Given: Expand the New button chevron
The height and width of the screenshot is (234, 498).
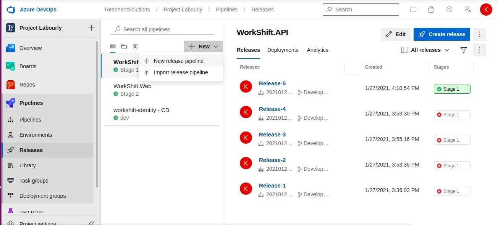Looking at the screenshot, I should tap(216, 46).
